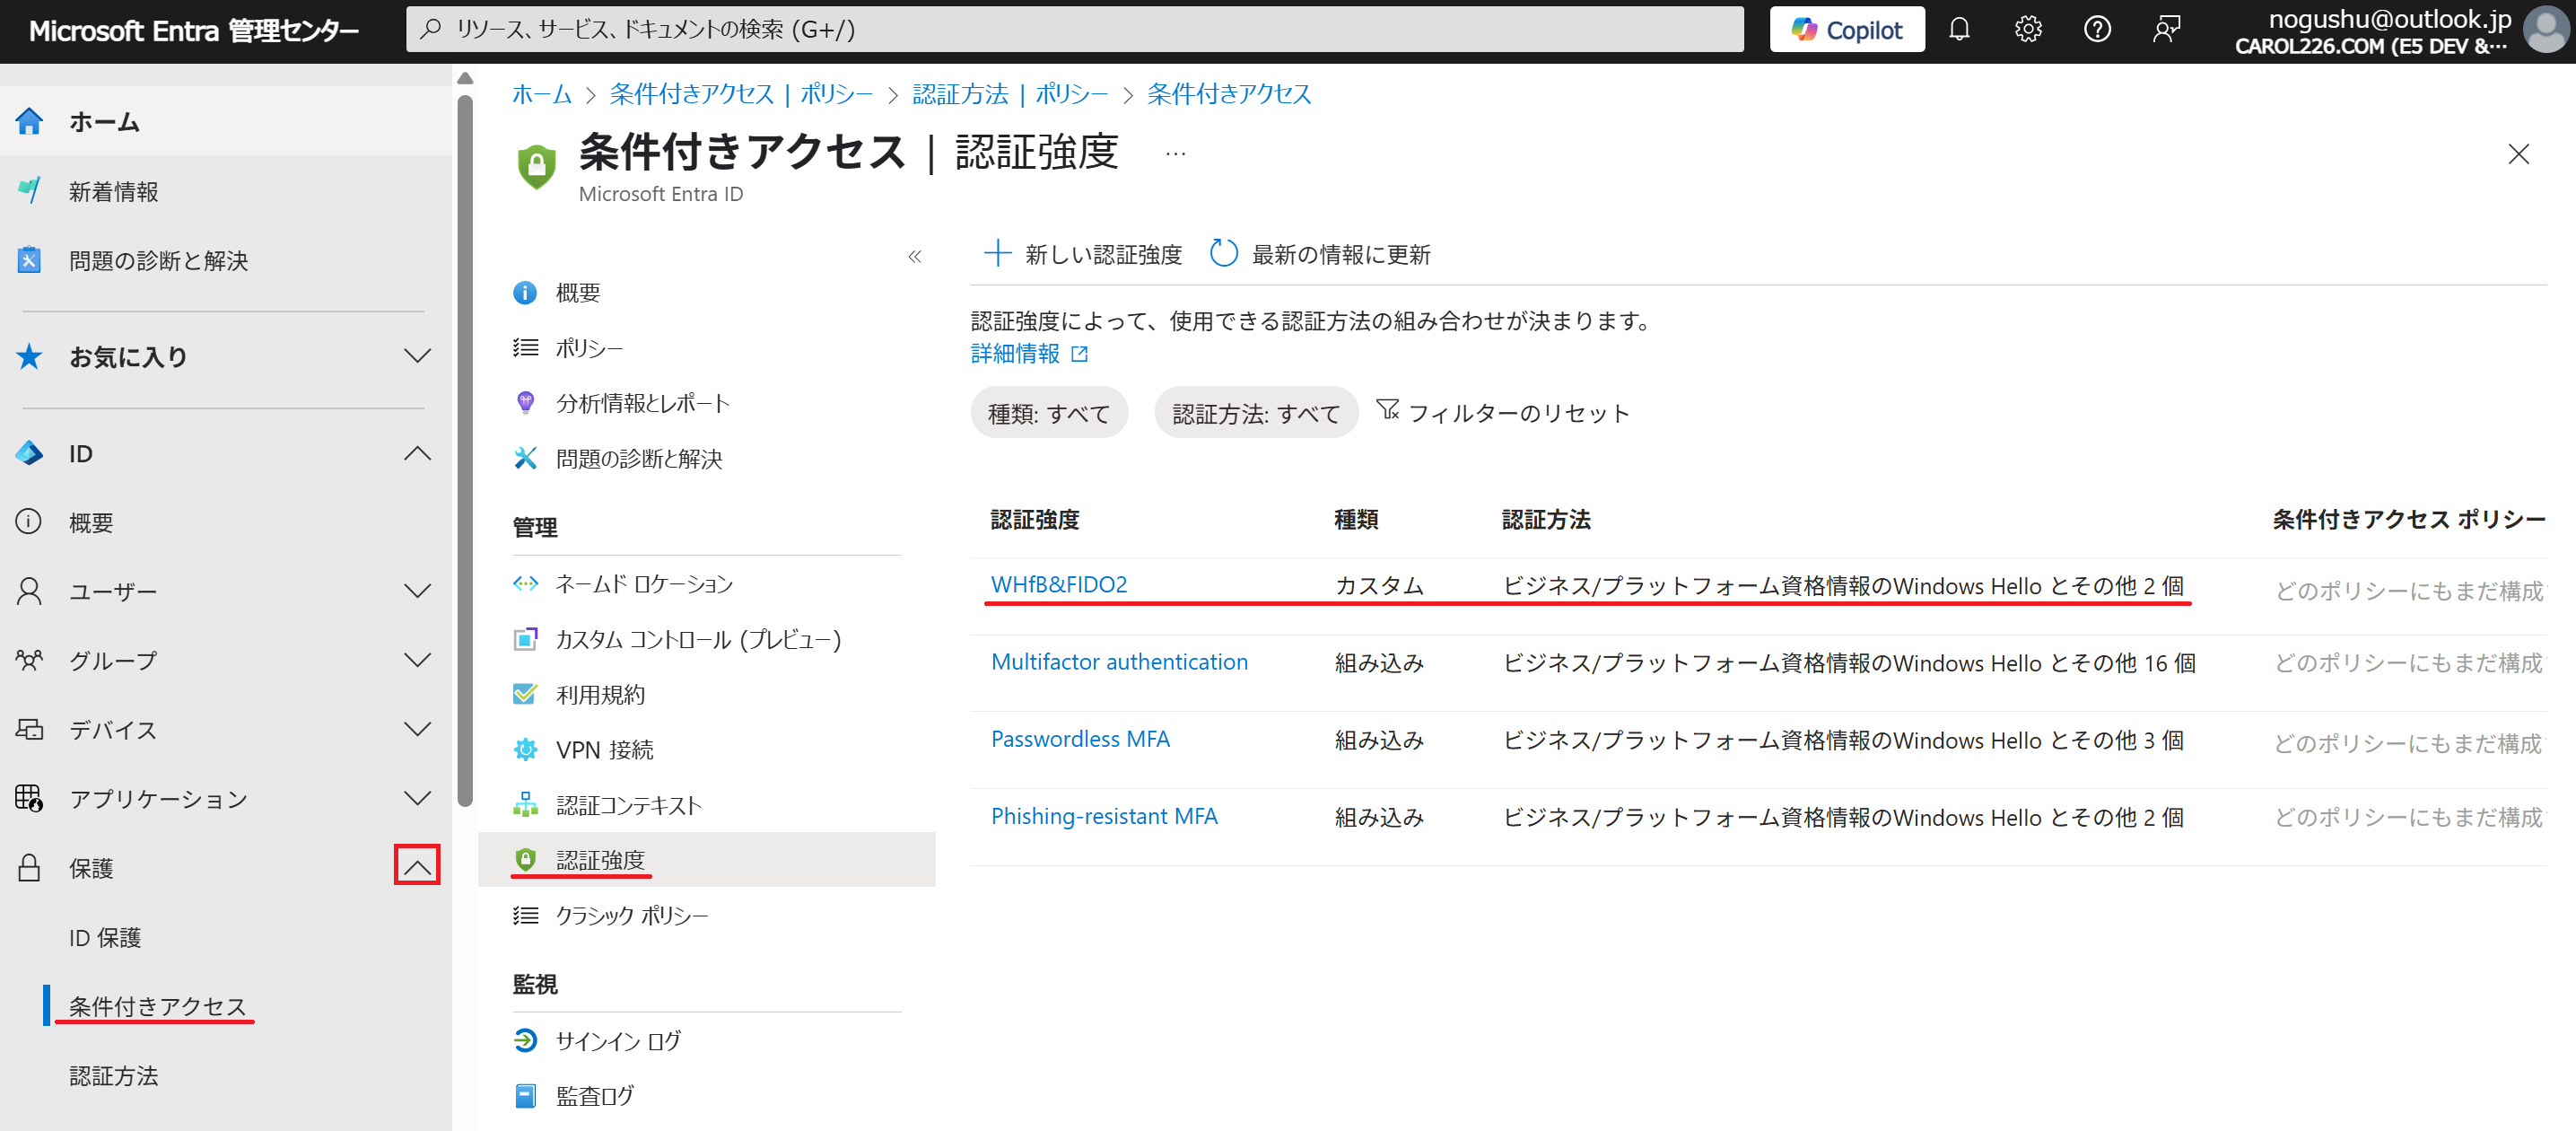
Task: Collapse the inner menu with double chevron
Action: click(x=914, y=257)
